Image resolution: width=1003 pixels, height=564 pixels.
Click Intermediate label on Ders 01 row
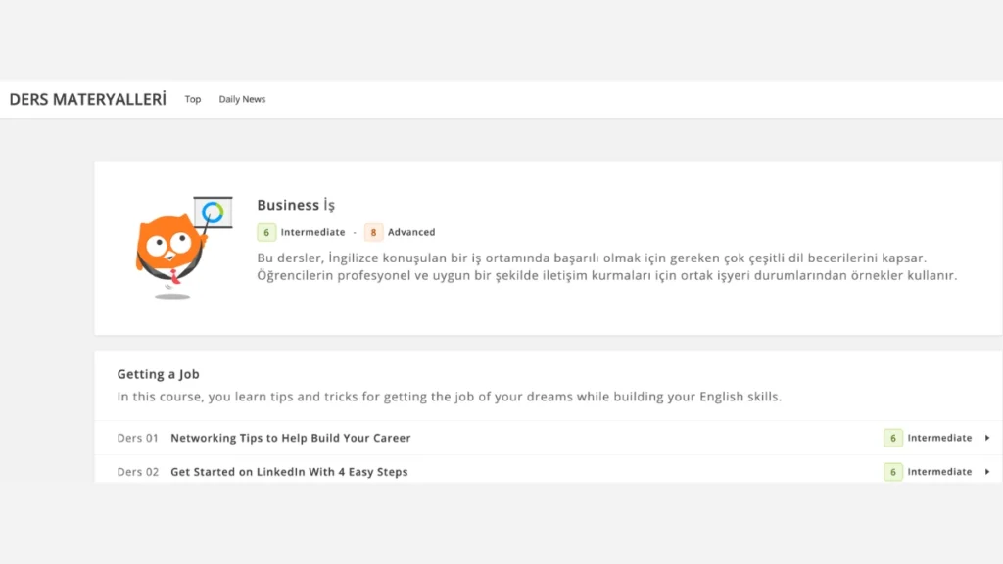tap(939, 438)
